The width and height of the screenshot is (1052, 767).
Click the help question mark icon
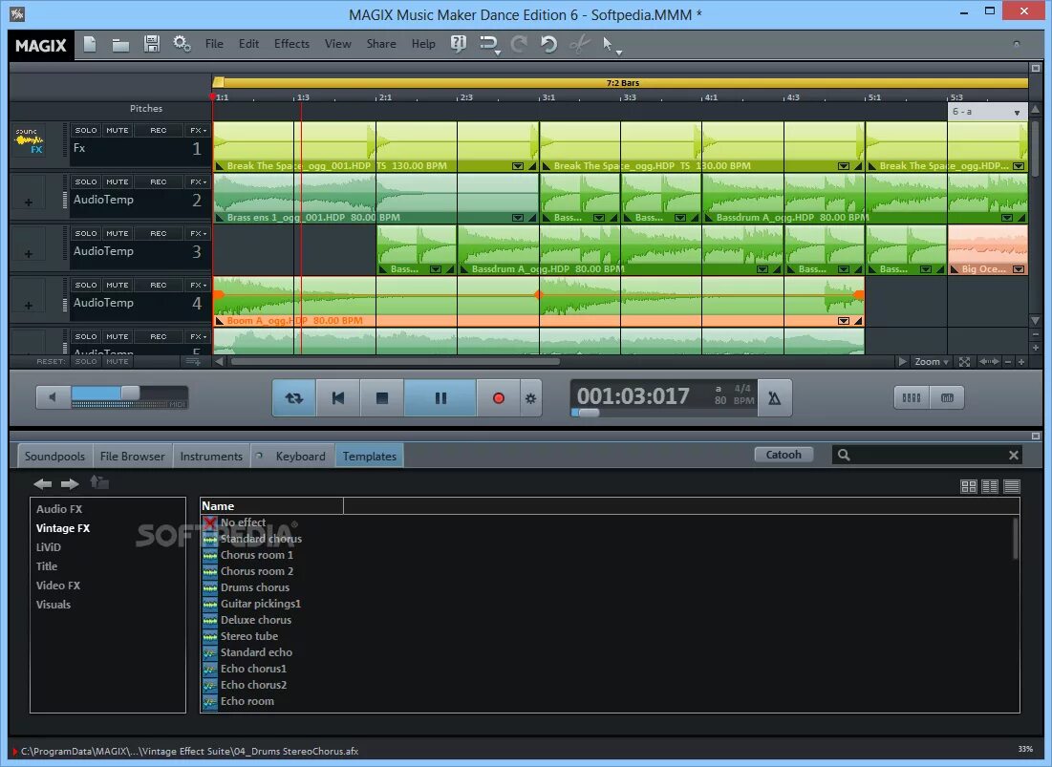tap(459, 44)
